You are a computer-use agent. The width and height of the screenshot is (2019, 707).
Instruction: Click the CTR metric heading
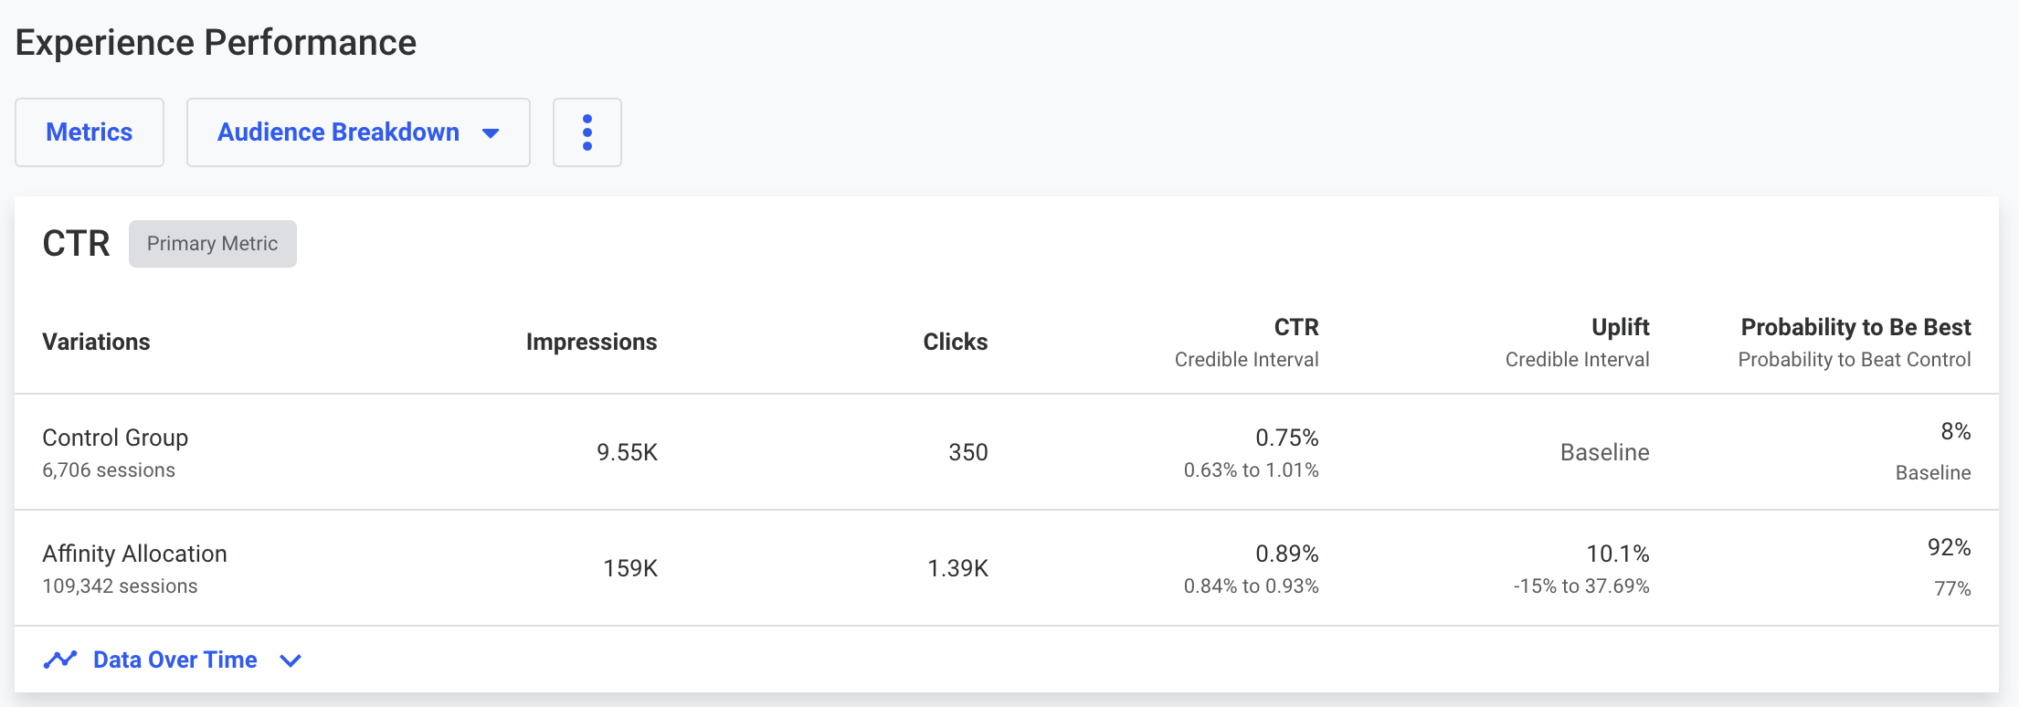[76, 241]
